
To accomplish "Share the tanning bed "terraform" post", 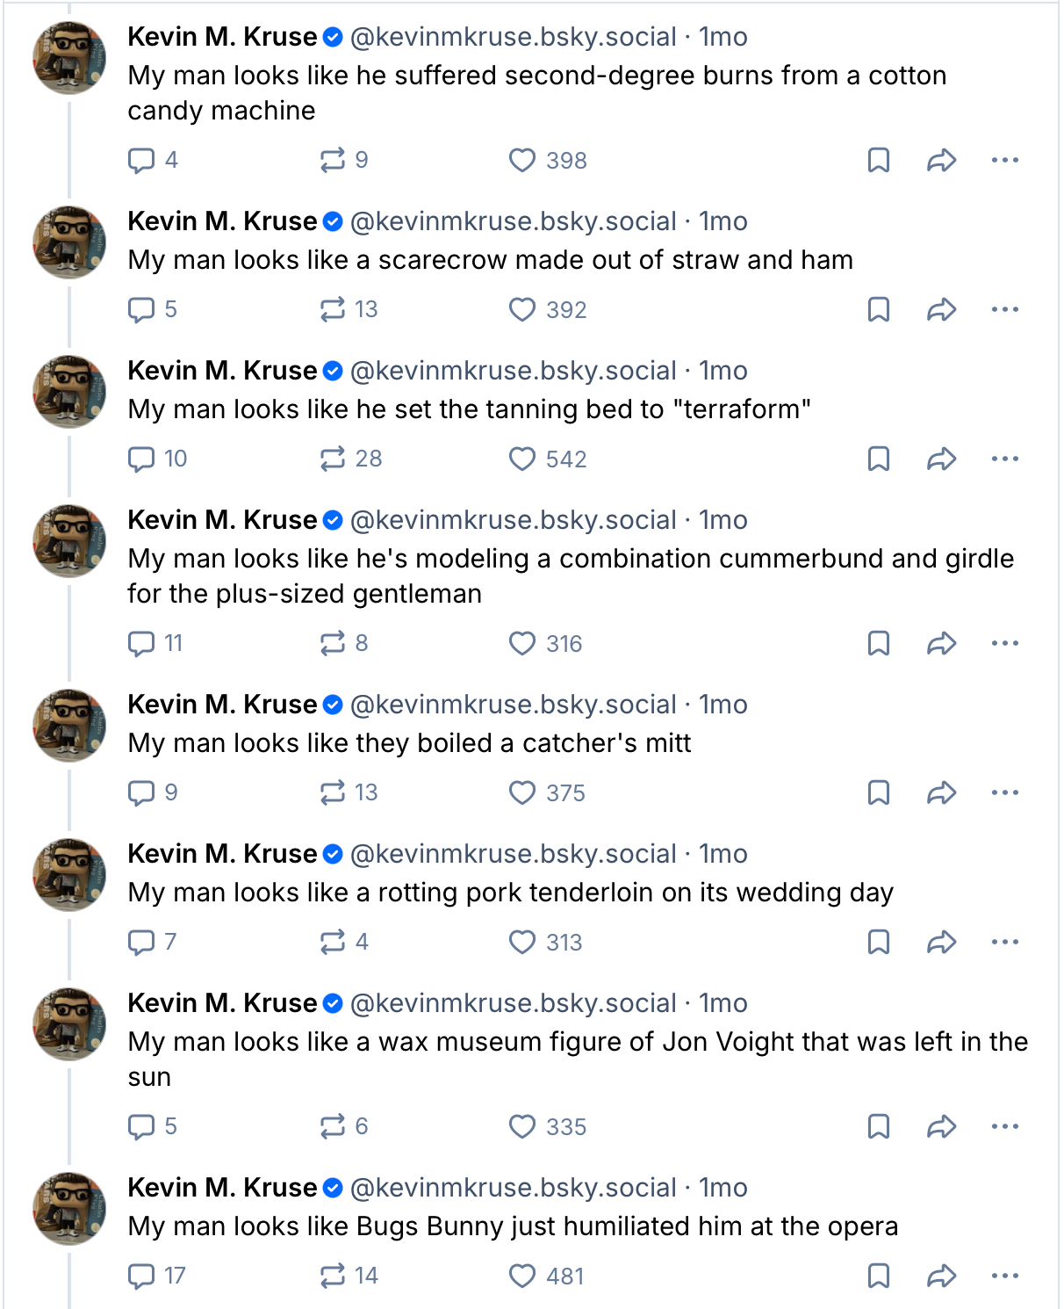I will click(x=941, y=459).
